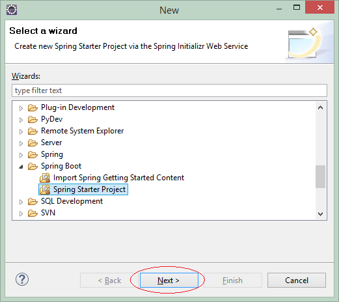
Task: Select Import Spring Getting Started Content
Action: tap(118, 178)
